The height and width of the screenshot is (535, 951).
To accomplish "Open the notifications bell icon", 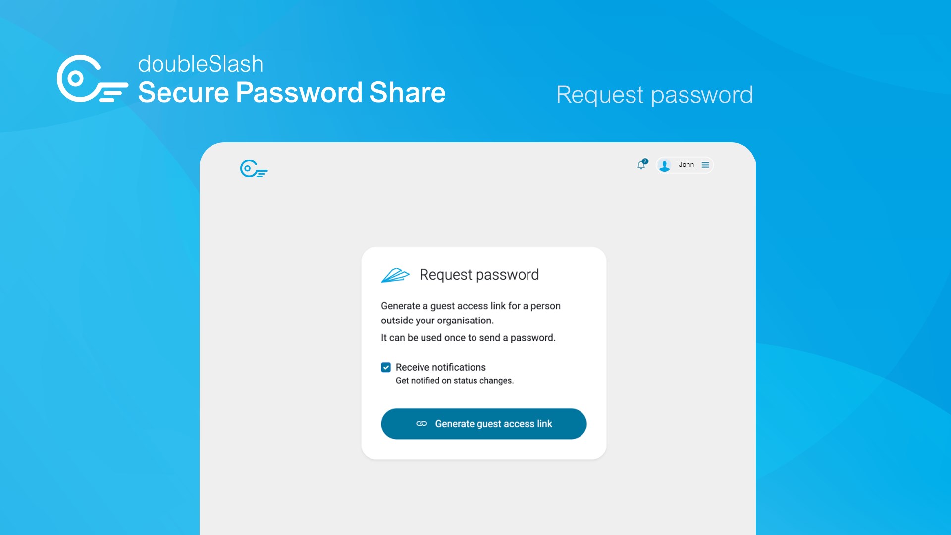I will [641, 165].
